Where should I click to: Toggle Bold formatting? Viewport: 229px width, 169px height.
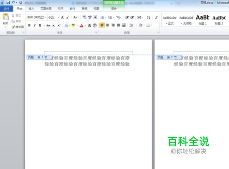point(29,25)
